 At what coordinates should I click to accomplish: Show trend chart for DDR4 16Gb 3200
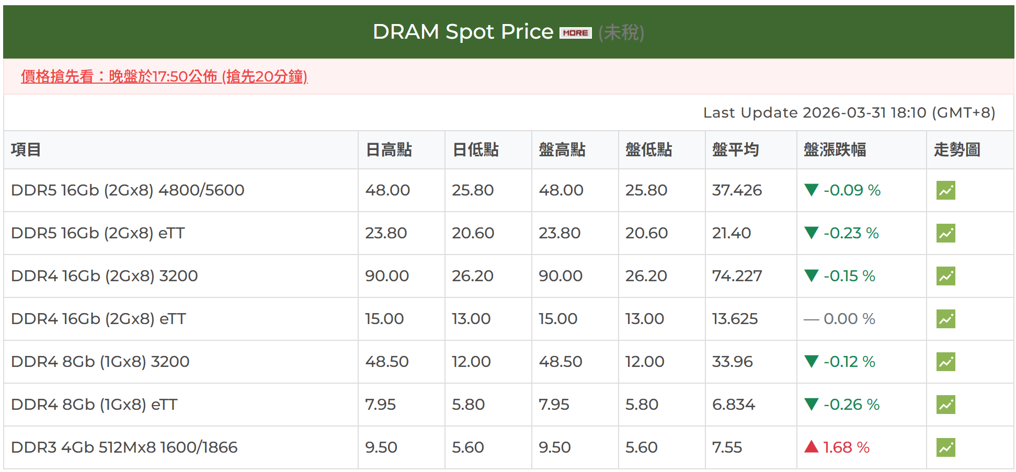coord(945,276)
